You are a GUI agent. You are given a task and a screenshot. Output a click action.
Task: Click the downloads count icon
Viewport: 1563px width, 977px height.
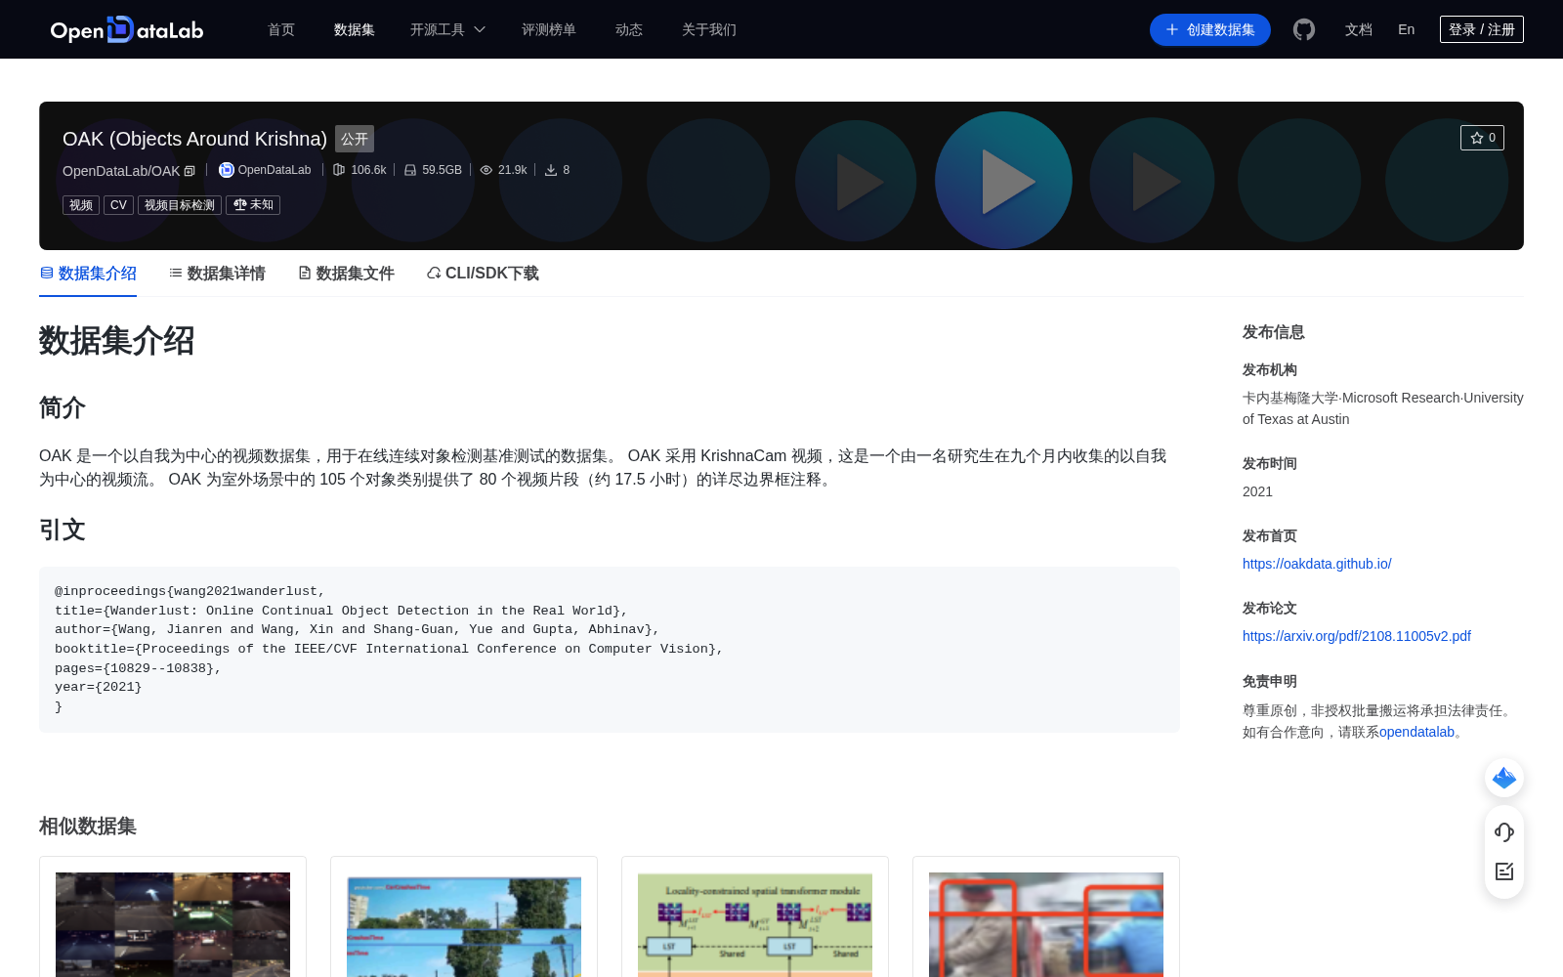point(551,170)
